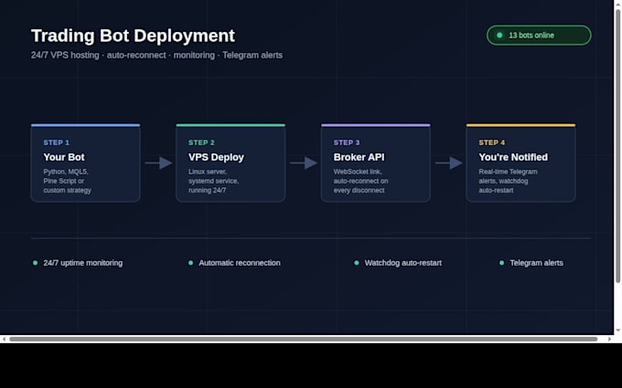The height and width of the screenshot is (388, 622).
Task: Click arrow between Your Bot and VPS Deploy
Action: point(158,163)
